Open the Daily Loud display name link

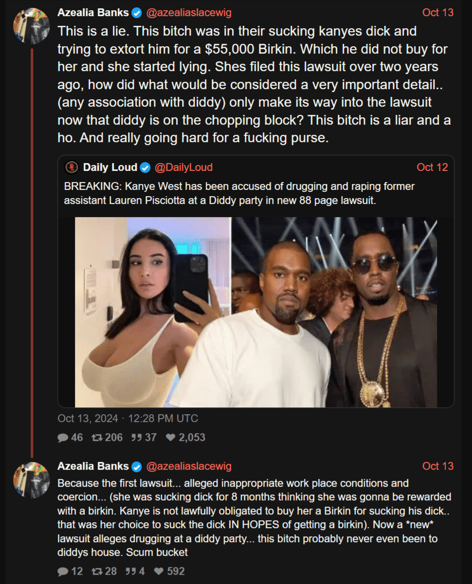[x=110, y=167]
